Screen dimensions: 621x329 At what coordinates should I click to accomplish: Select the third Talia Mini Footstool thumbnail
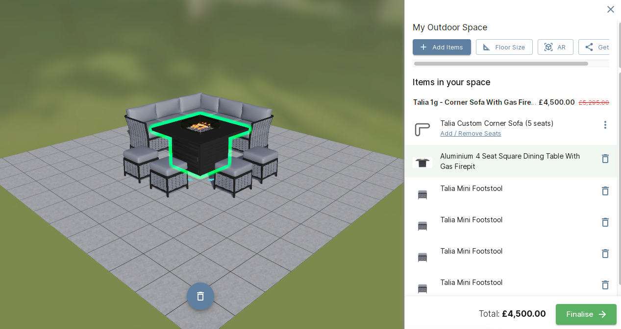[x=422, y=258]
